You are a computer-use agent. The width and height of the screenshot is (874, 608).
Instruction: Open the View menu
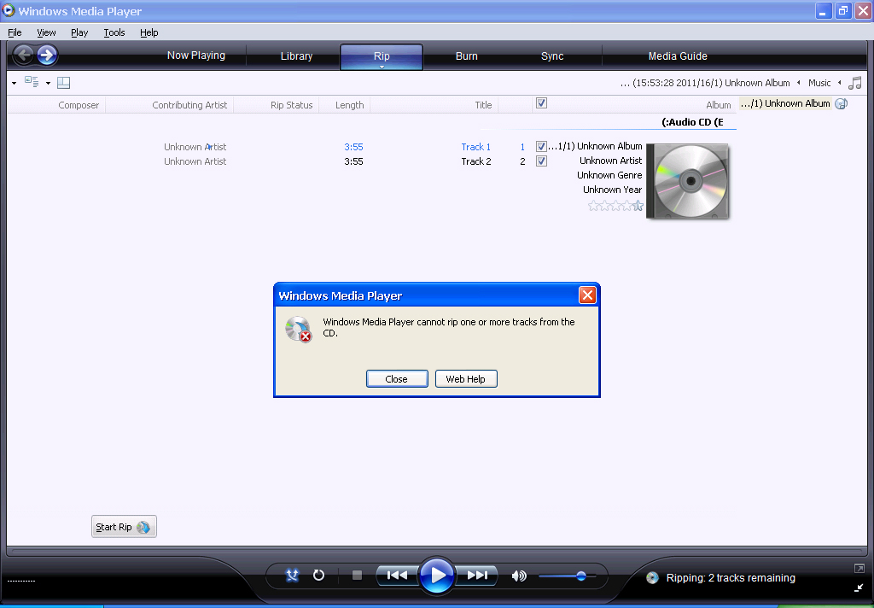[46, 32]
